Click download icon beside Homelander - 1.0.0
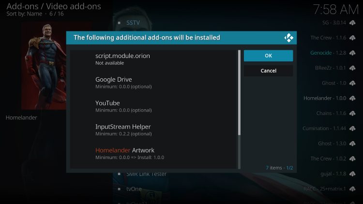The image size is (363, 204). [x=352, y=98]
